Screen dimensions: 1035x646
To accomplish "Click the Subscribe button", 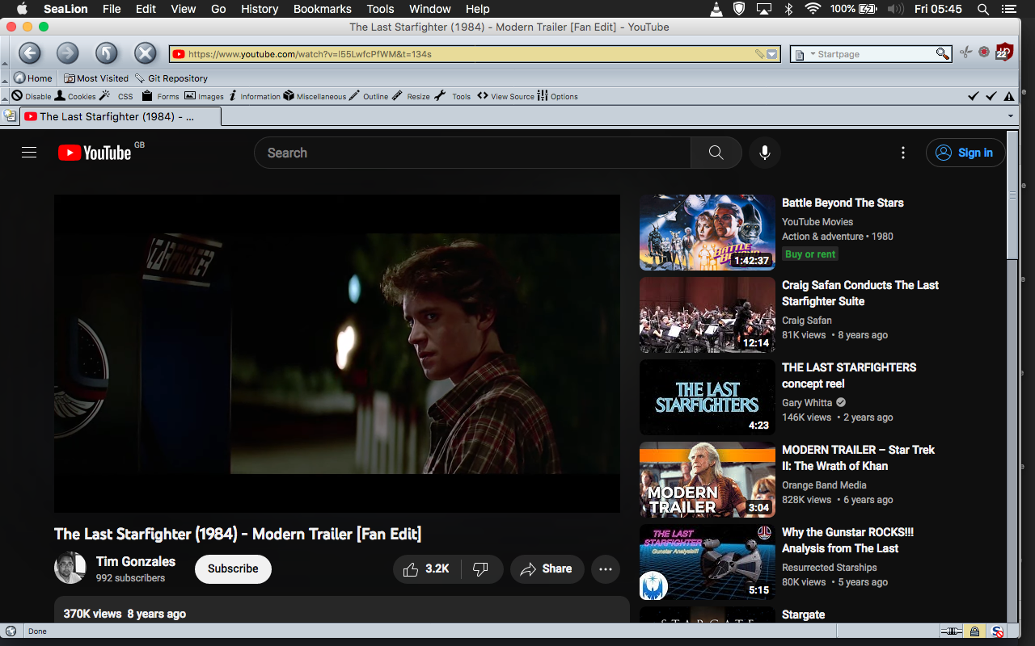I will point(233,568).
